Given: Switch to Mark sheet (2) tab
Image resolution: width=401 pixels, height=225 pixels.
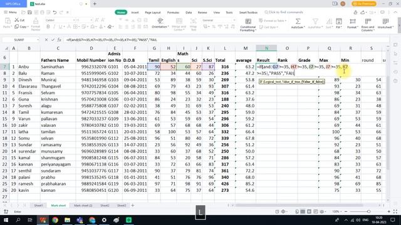Looking at the screenshot, I should [x=83, y=206].
